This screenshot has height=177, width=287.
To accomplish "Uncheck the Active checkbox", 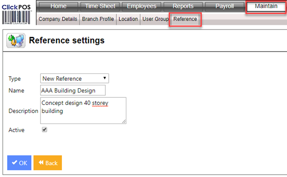I will pyautogui.click(x=44, y=130).
